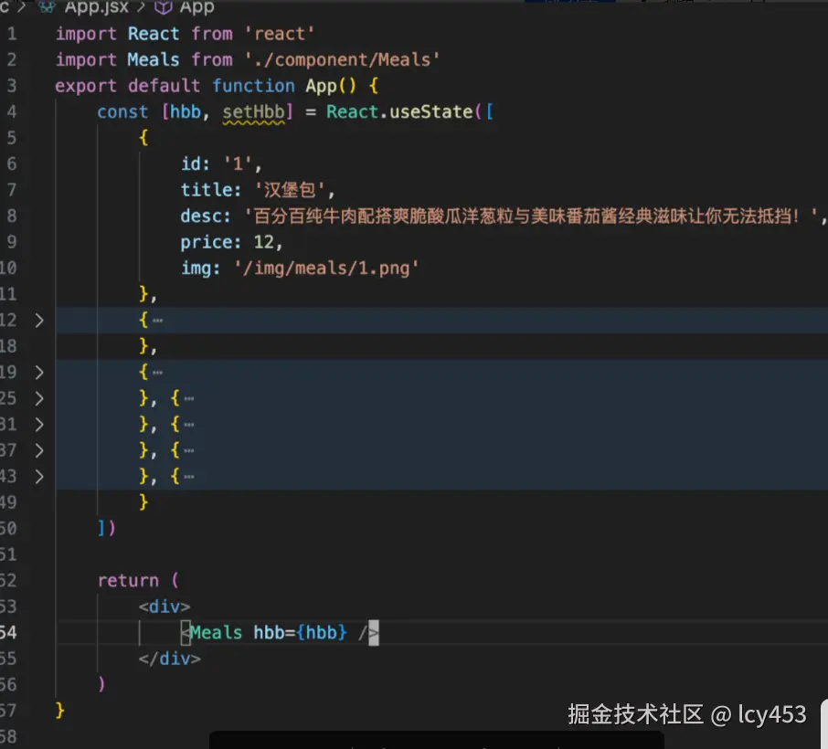Click the return keyword on line 52
Viewport: 828px width, 749px height.
click(x=128, y=581)
